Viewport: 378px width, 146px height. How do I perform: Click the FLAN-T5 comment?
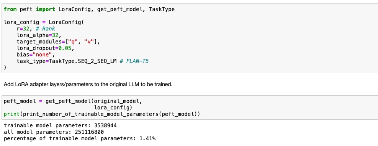coord(134,61)
